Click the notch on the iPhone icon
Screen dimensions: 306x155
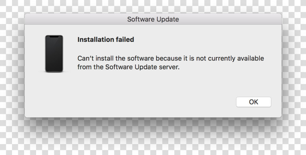click(x=54, y=36)
